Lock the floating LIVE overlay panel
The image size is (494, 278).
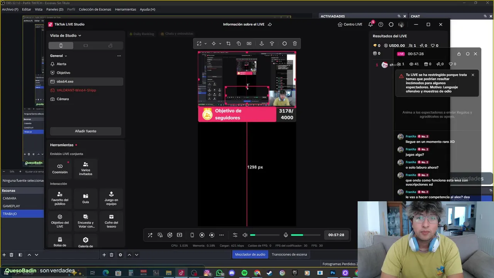(x=459, y=54)
